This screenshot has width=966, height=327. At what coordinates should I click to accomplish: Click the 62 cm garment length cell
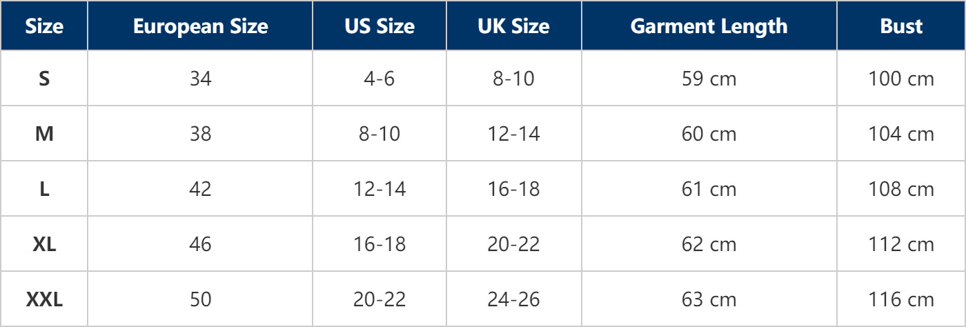709,244
